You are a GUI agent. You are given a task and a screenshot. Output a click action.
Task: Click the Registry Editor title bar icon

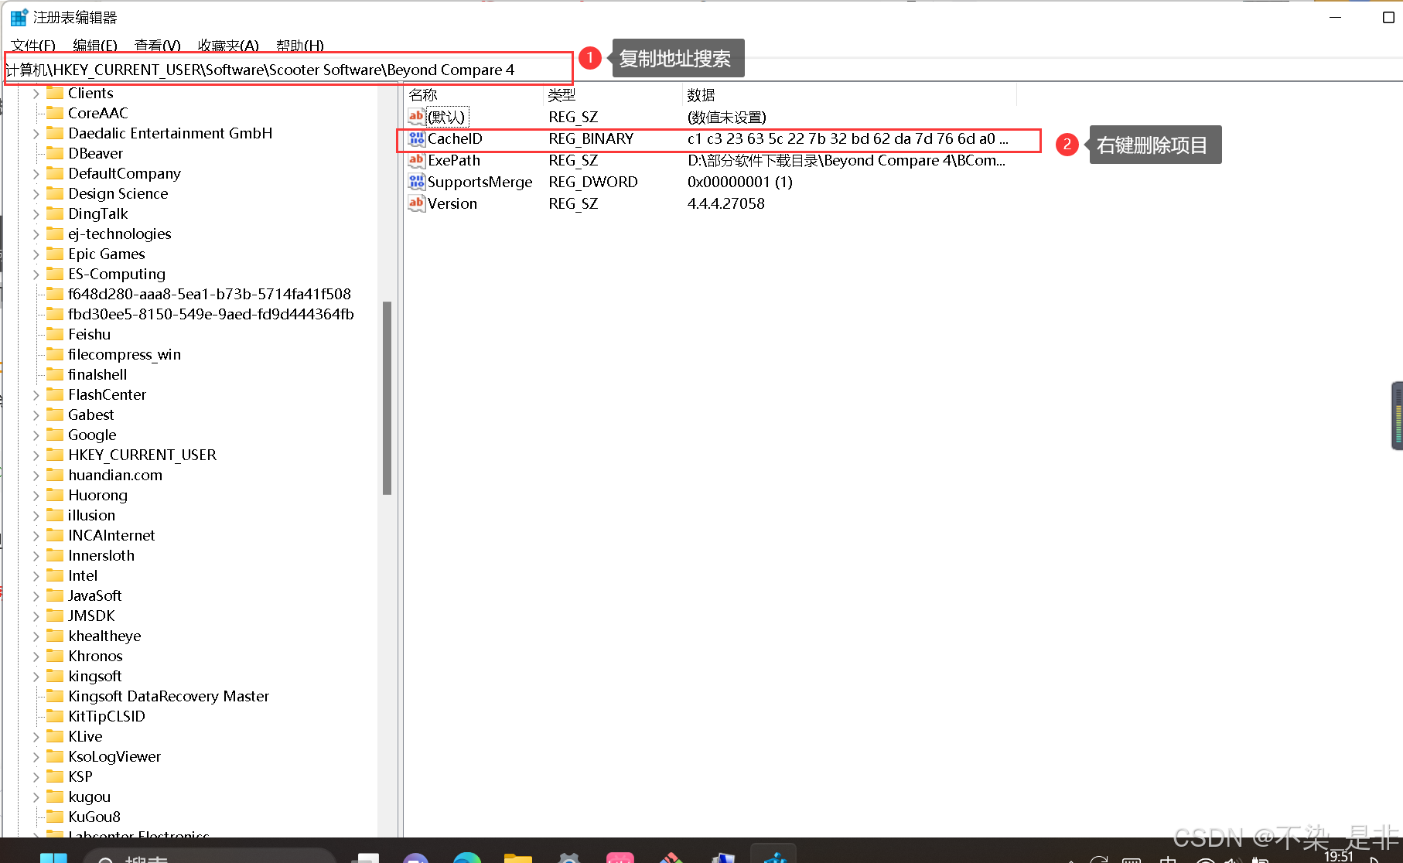point(19,17)
